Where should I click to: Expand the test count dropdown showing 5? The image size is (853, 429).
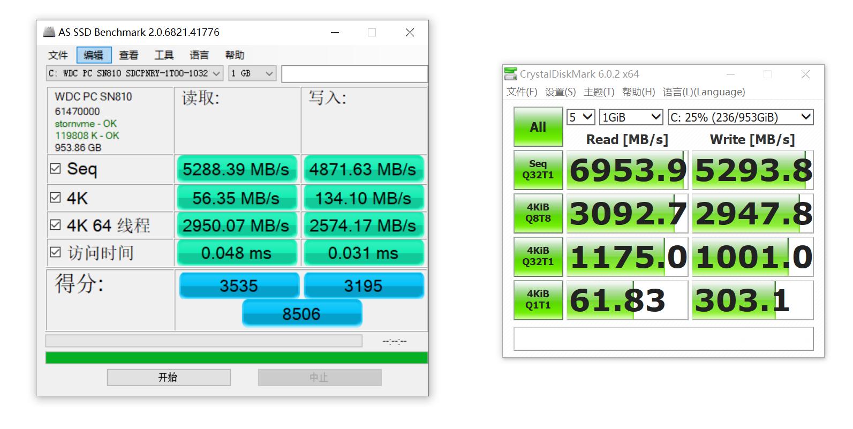581,117
